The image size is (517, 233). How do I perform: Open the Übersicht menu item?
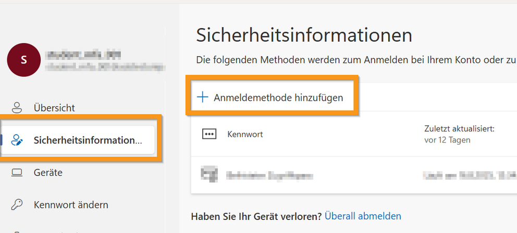click(x=54, y=108)
